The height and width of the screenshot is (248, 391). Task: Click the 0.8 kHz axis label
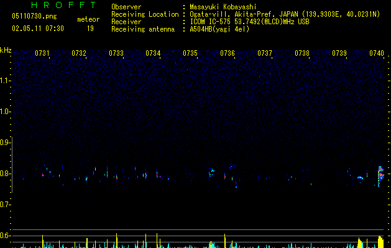(5, 174)
